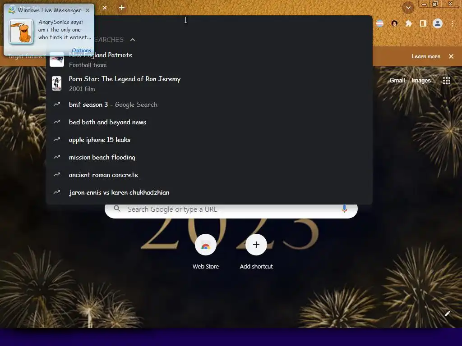Click the striped flag extension icon
This screenshot has height=346, width=462.
click(x=380, y=23)
